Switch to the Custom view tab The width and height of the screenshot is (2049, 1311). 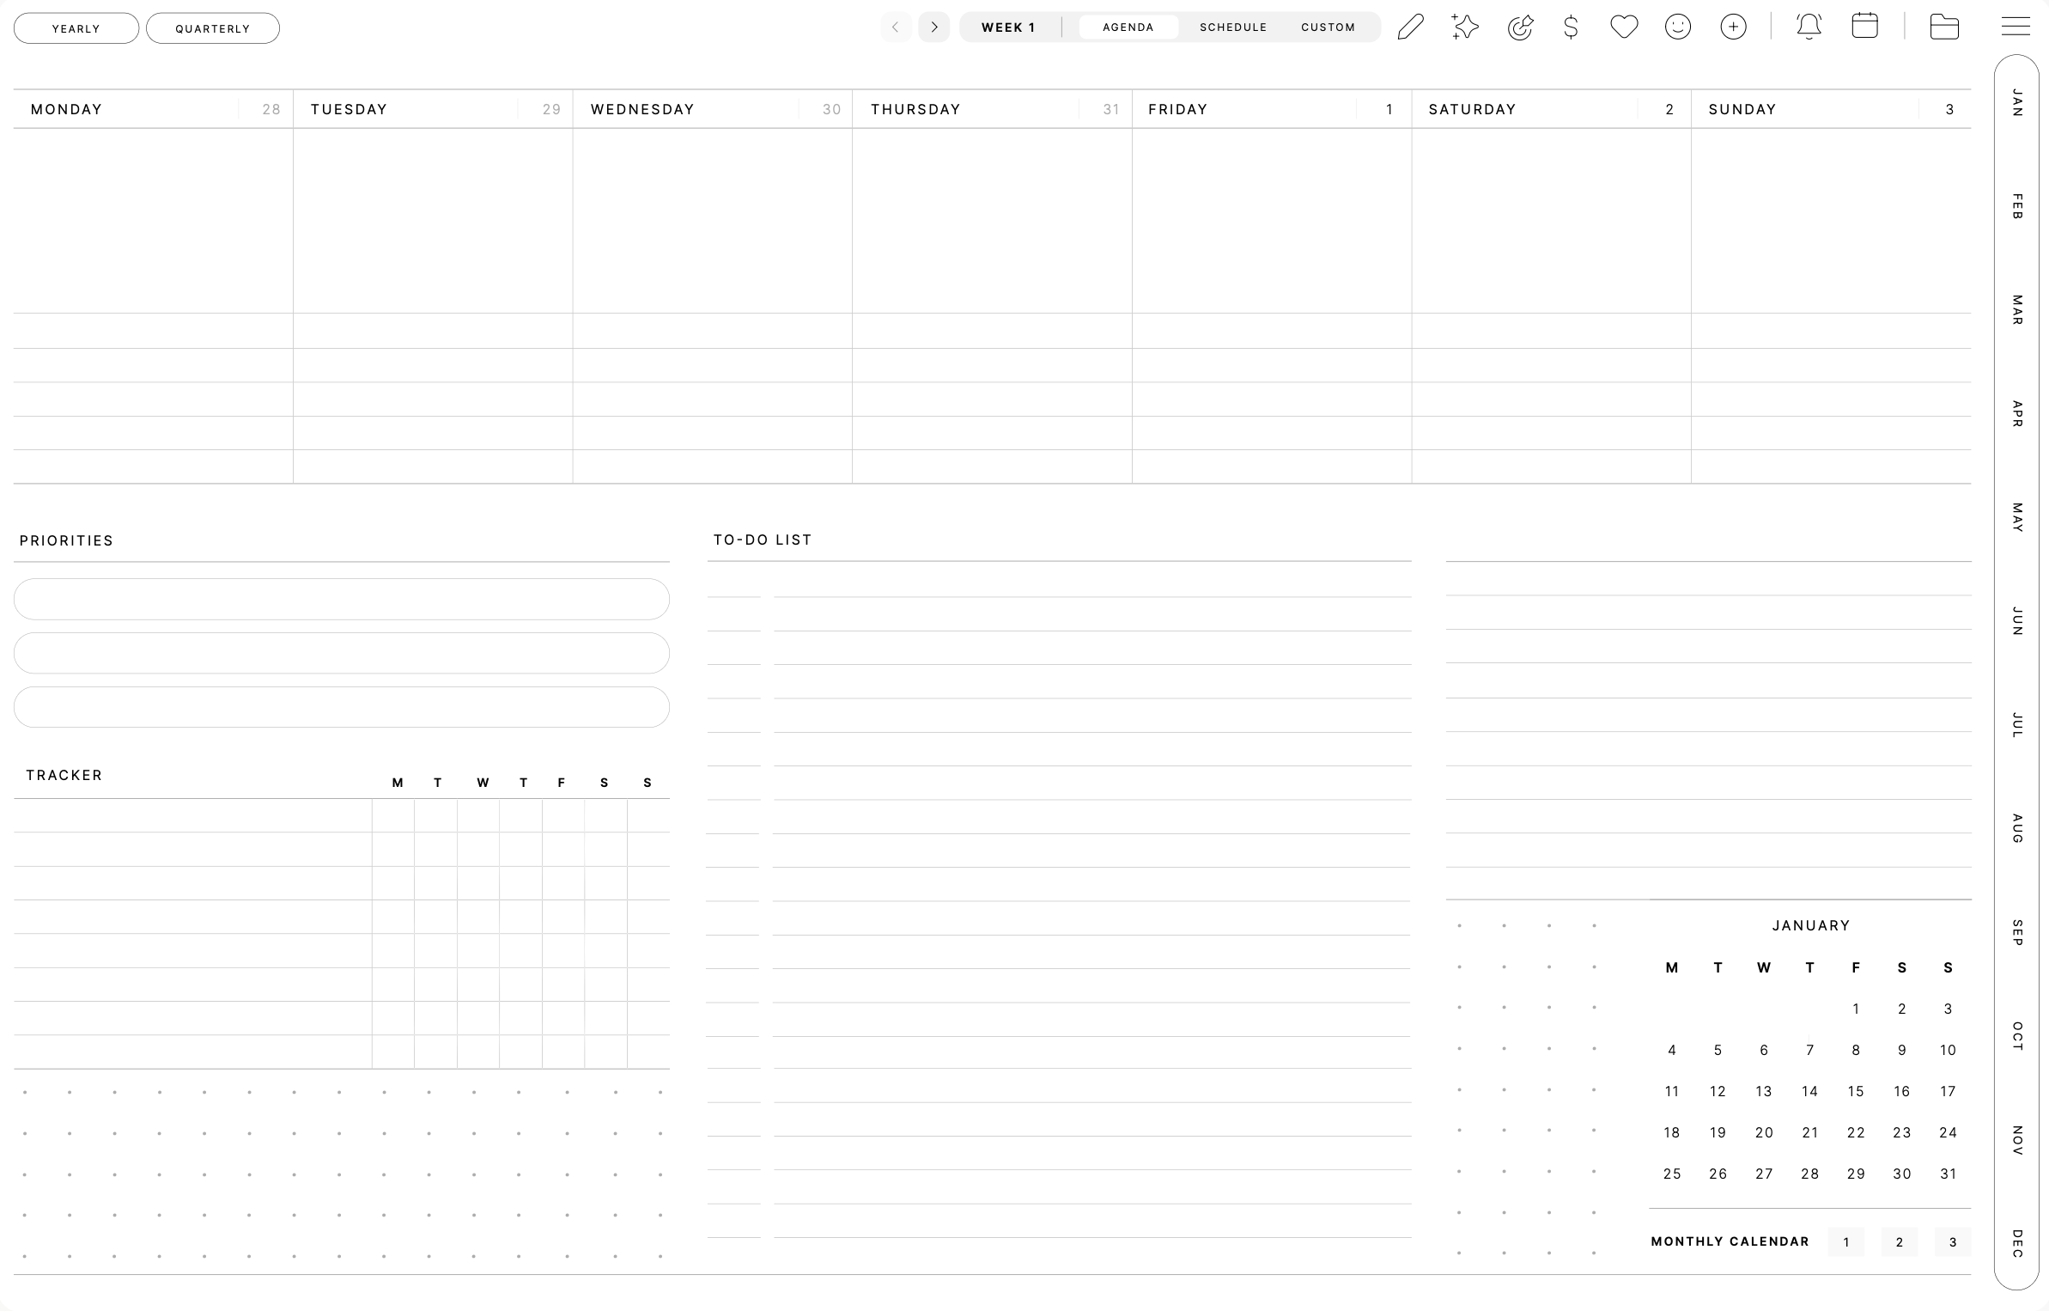click(1328, 27)
